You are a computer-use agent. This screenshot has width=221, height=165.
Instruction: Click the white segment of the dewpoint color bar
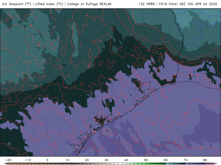click(120, 164)
